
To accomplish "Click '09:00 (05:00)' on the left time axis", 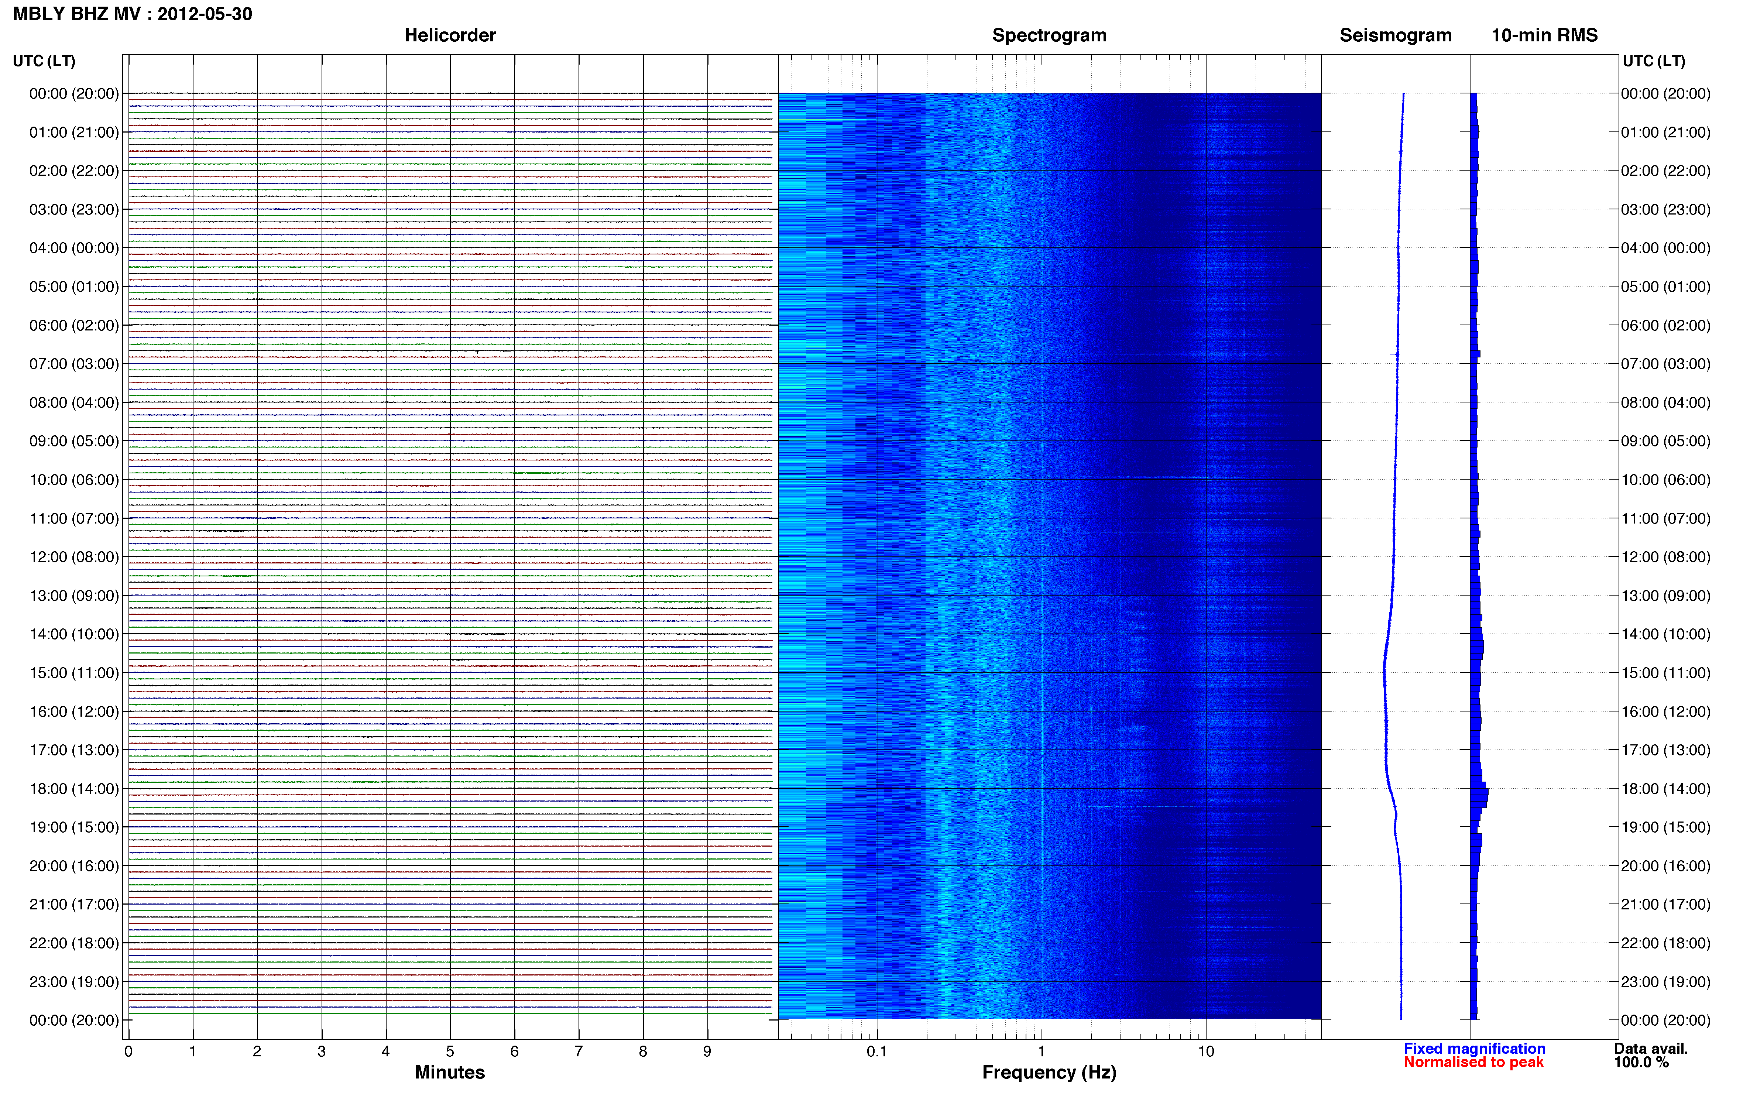I will (x=74, y=440).
